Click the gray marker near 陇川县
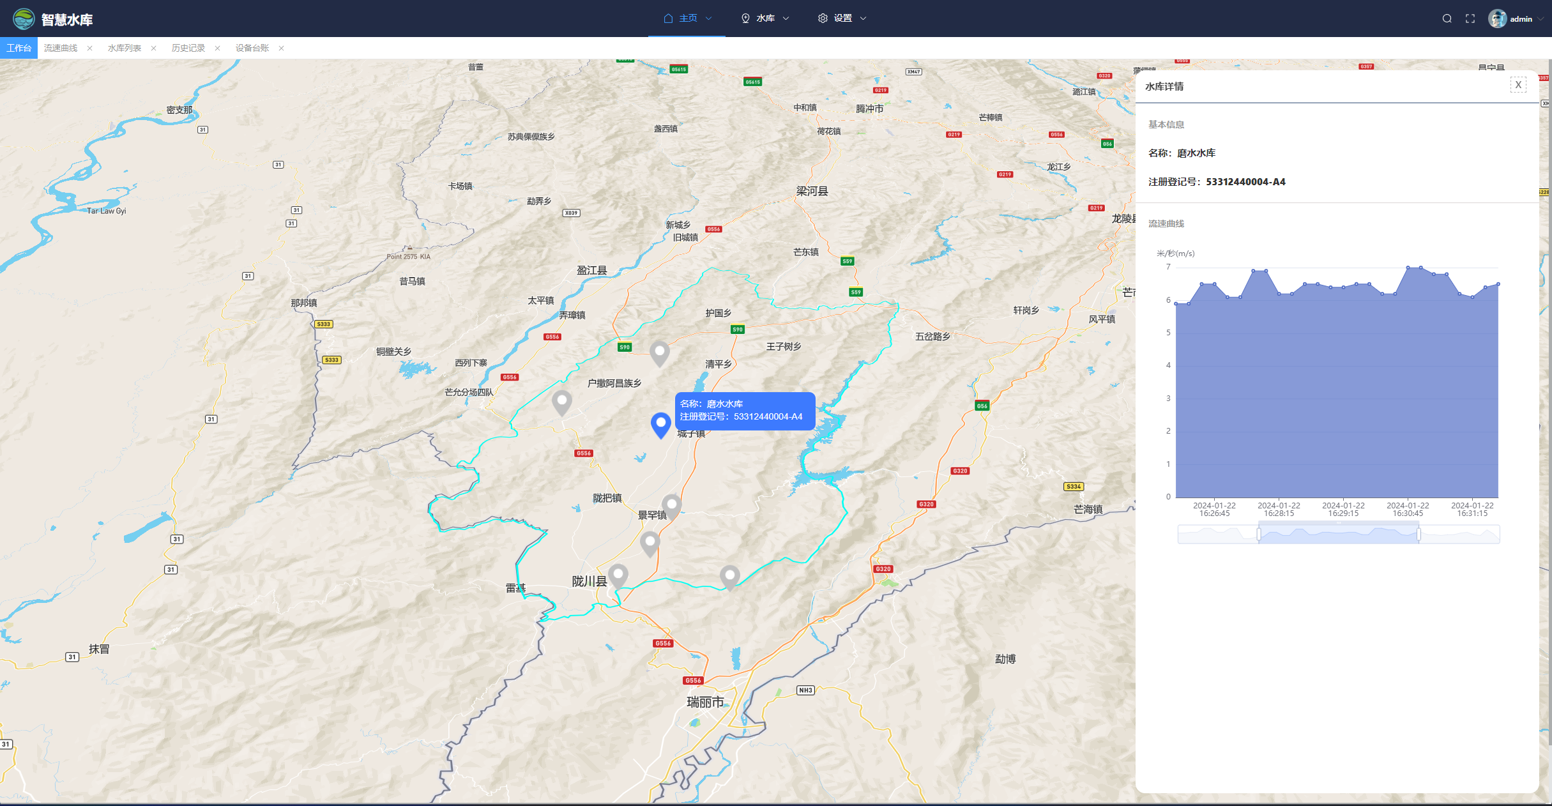Screen dimensions: 1552x806 click(x=618, y=575)
